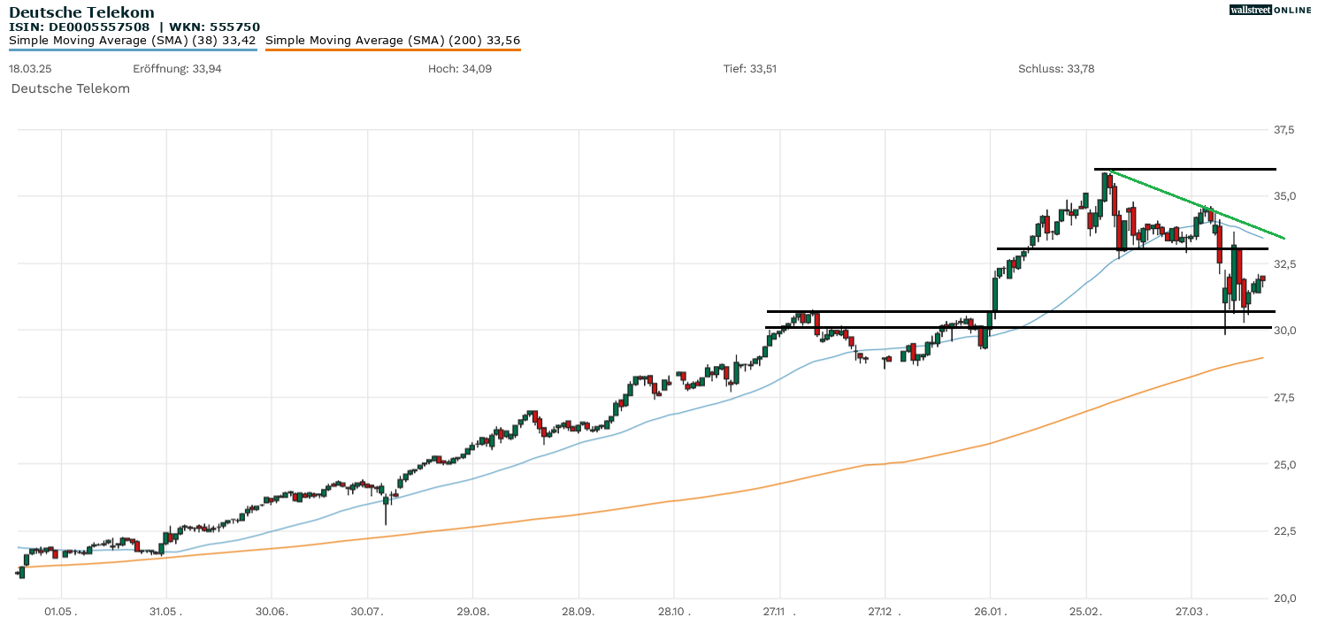Click the 26.01. date axis label
The image size is (1318, 617).
(991, 610)
